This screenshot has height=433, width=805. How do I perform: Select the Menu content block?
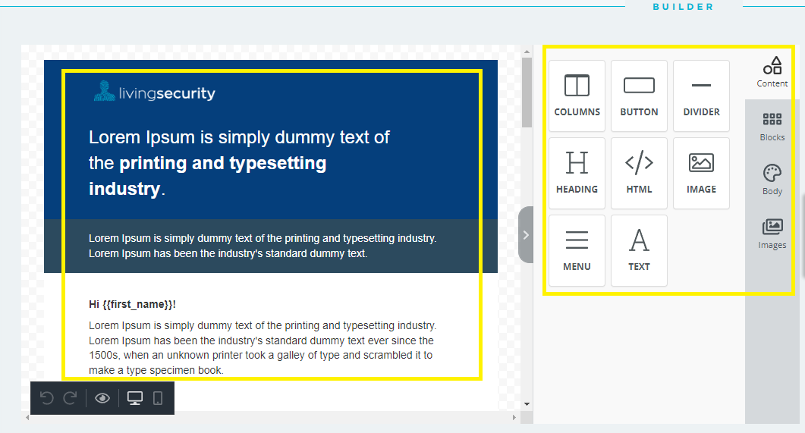click(x=577, y=250)
